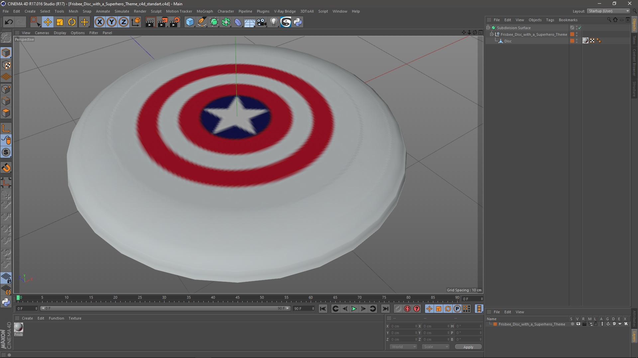Record active objects keyframe button
The width and height of the screenshot is (638, 358).
398,309
